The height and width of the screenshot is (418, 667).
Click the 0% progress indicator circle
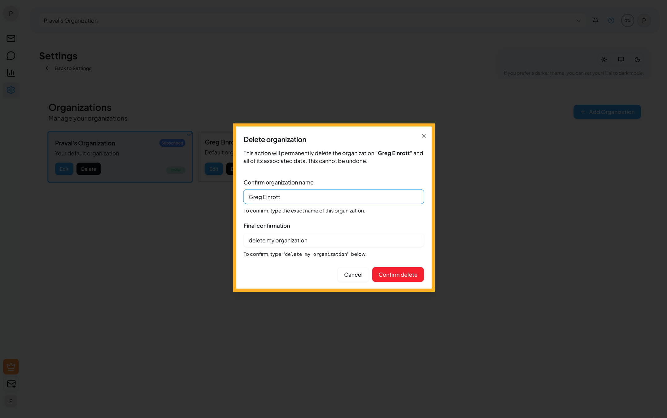pos(627,20)
